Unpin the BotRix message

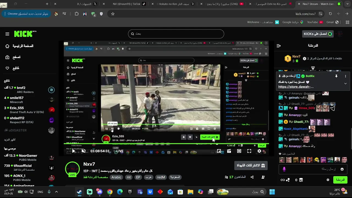(336, 76)
